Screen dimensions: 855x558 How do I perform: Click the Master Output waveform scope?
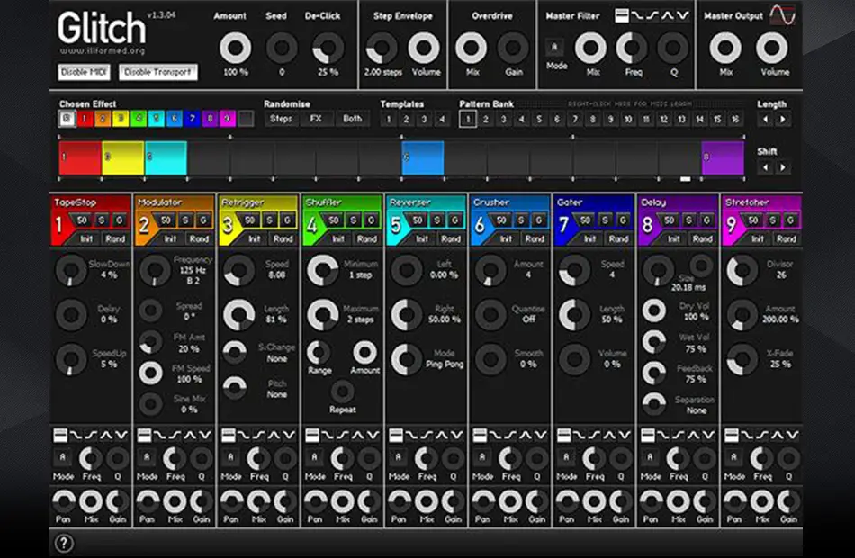[782, 15]
